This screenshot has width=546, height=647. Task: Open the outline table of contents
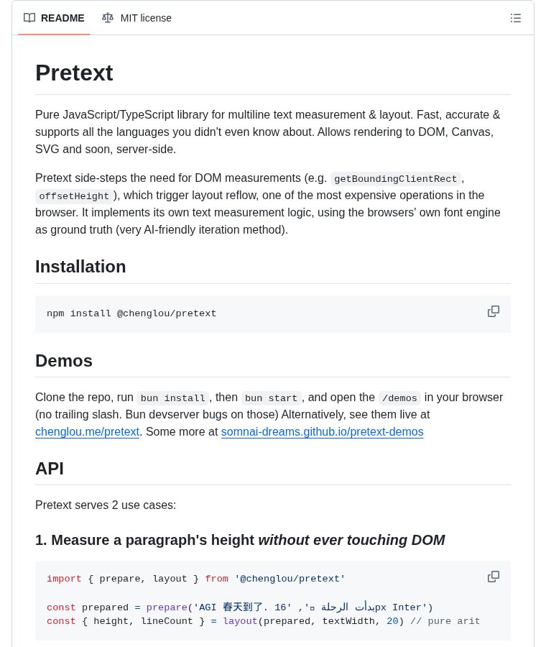pos(516,18)
